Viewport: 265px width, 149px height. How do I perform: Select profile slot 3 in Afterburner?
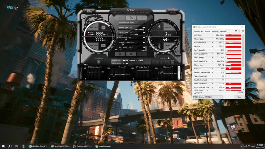point(161,62)
